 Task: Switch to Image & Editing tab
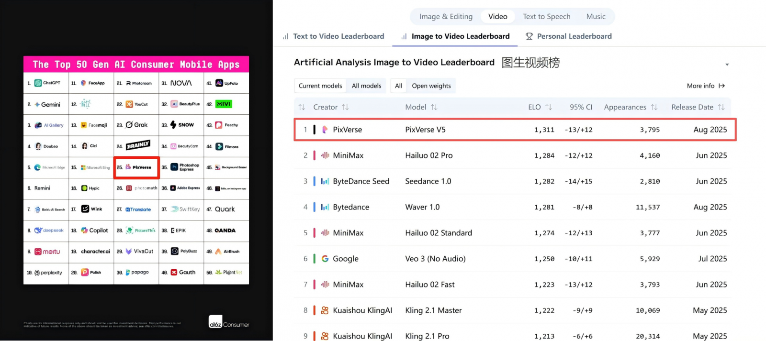(446, 16)
